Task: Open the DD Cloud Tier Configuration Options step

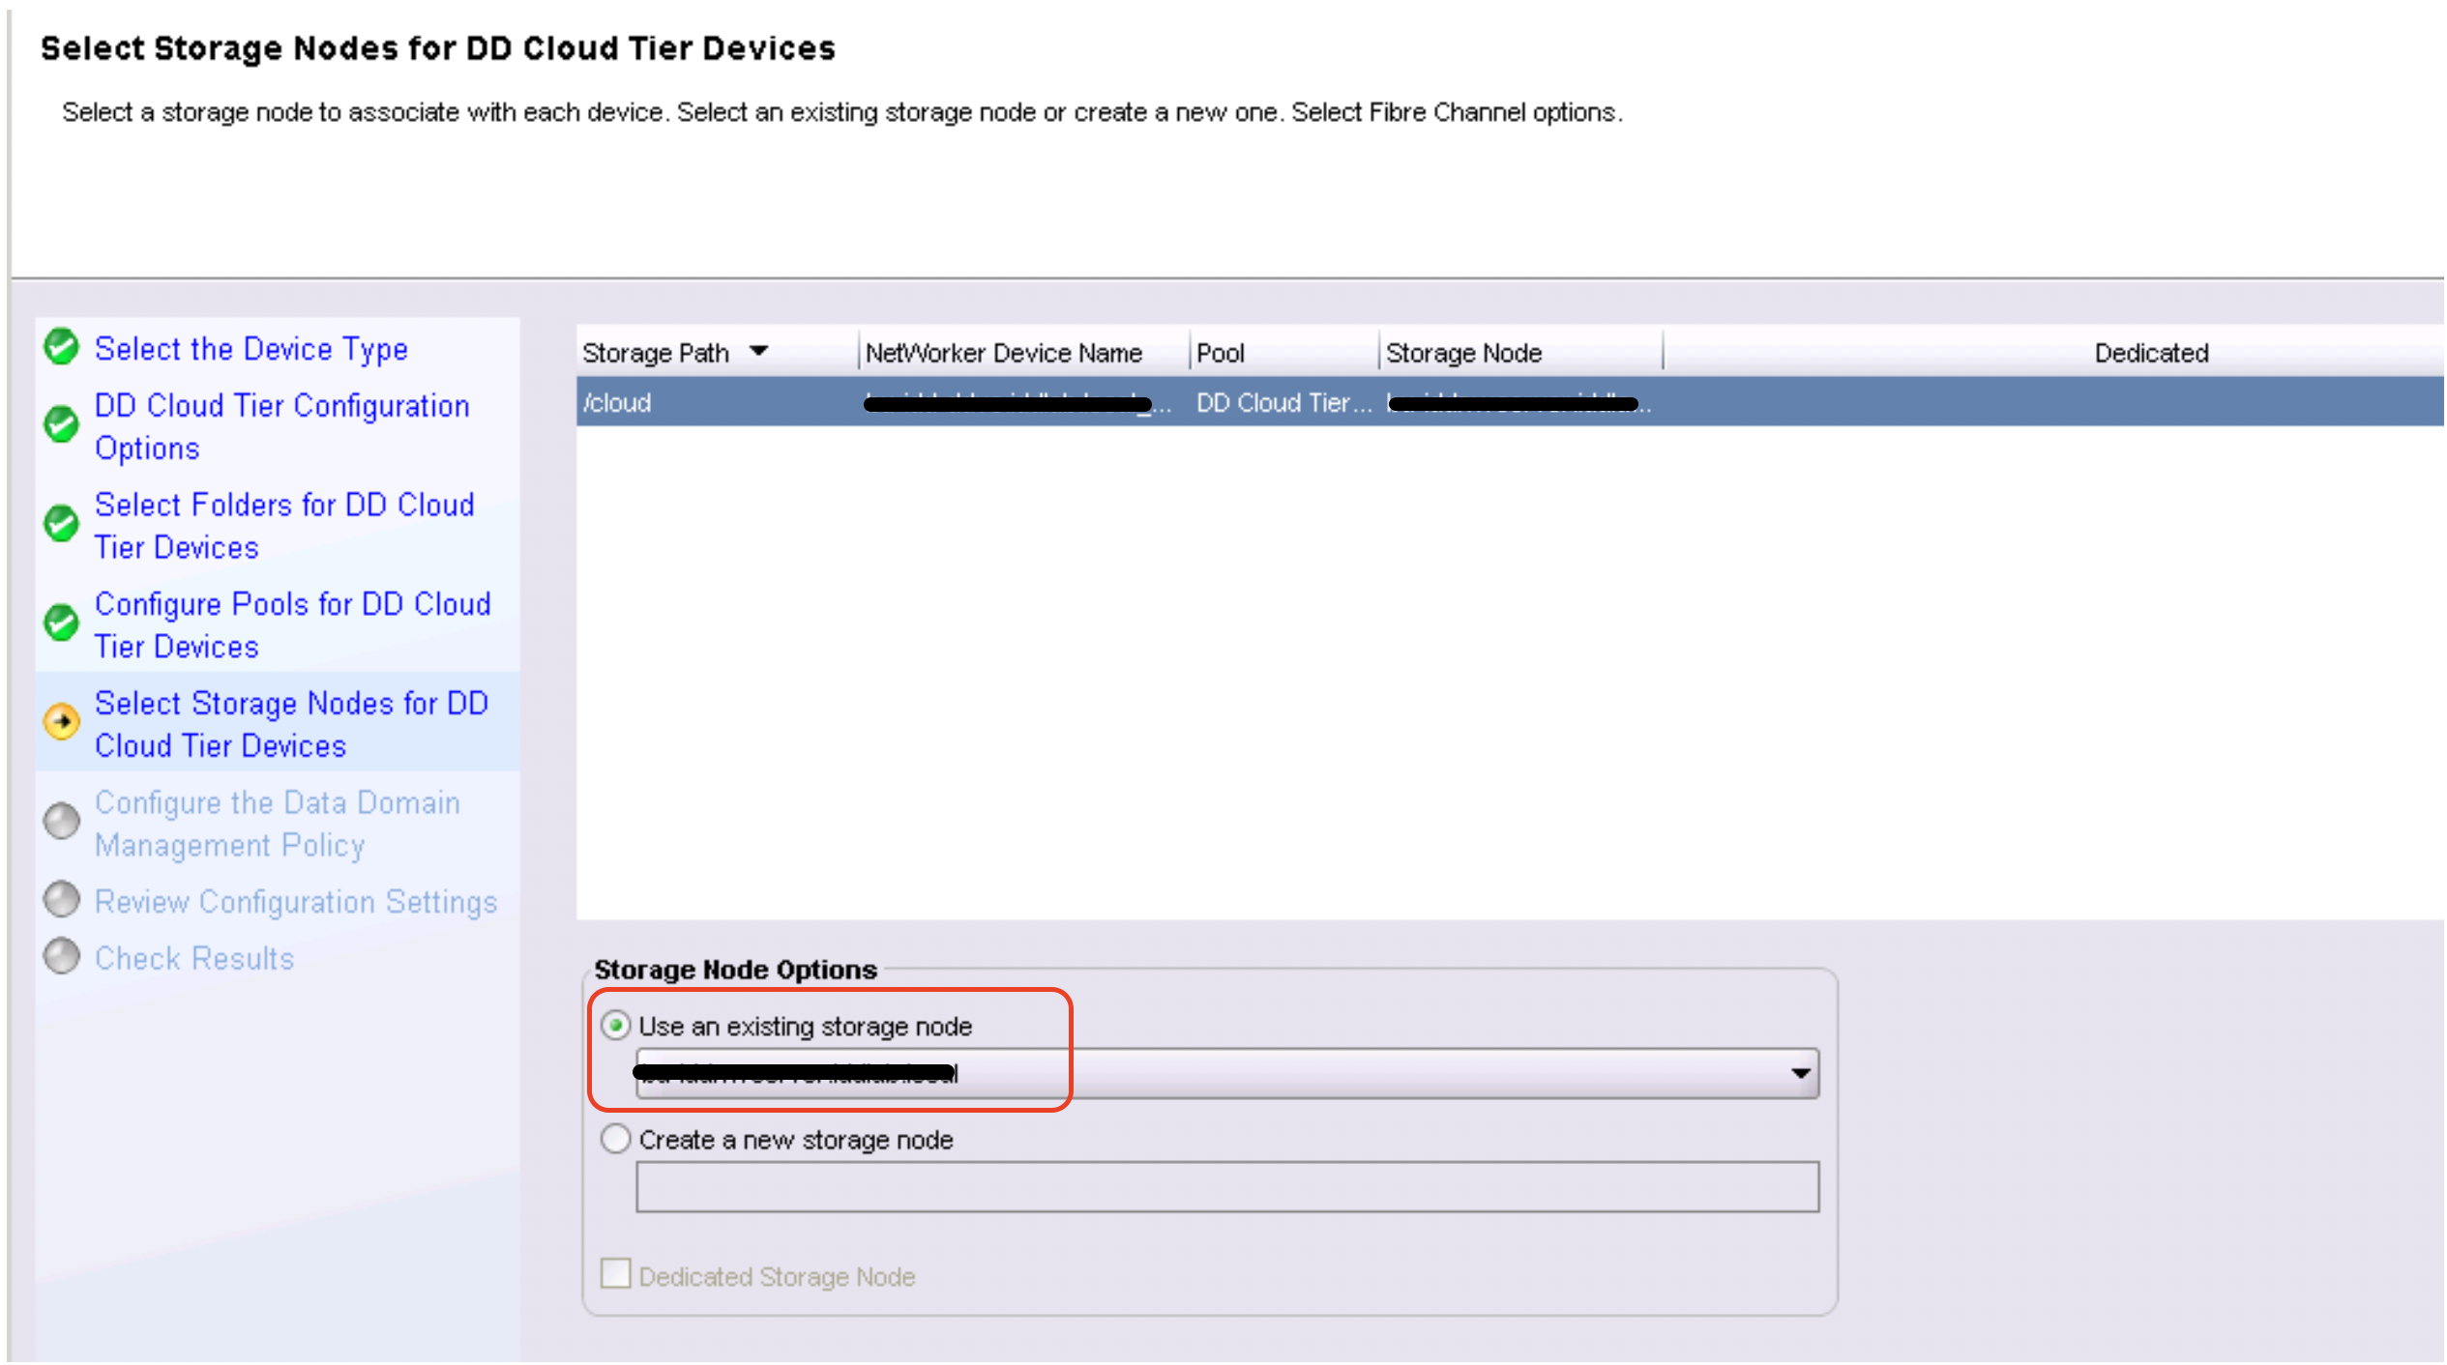Action: 282,426
